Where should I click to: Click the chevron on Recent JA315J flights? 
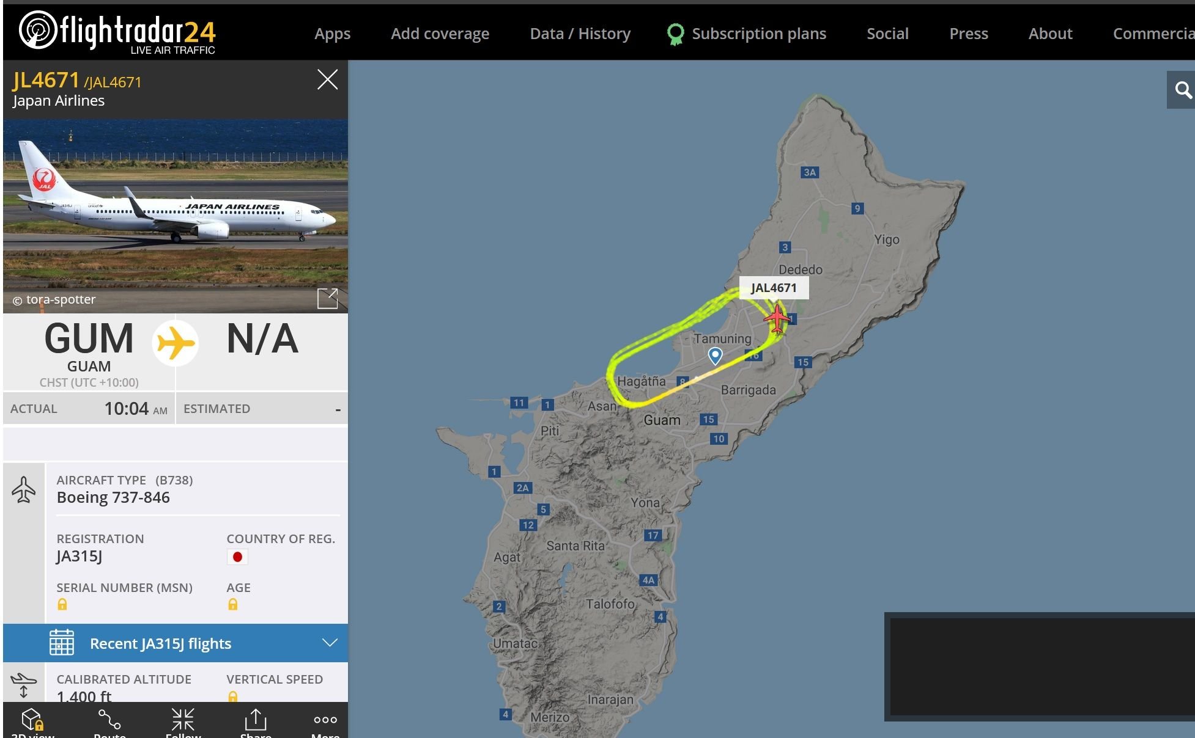[330, 643]
